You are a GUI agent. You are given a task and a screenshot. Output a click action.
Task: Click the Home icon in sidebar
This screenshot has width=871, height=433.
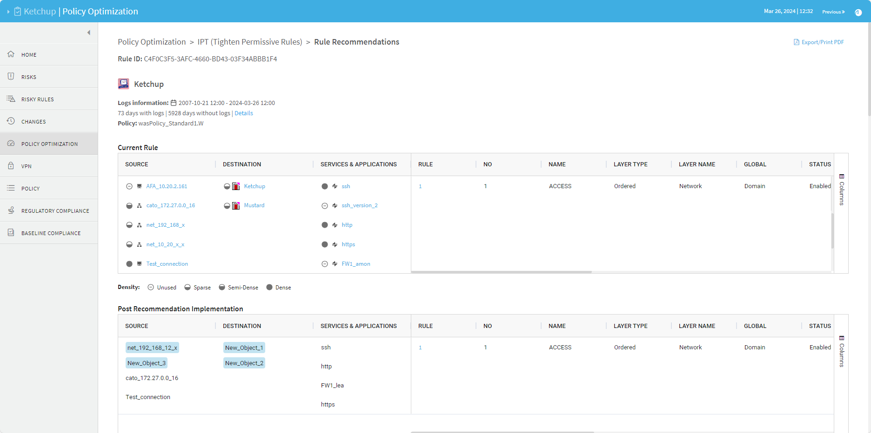point(11,54)
